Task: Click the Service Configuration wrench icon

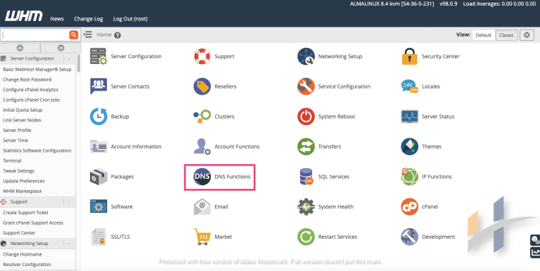Action: (x=306, y=86)
